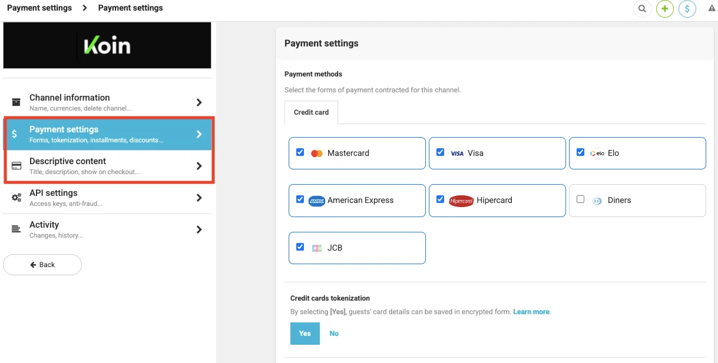The width and height of the screenshot is (718, 363).
Task: Click the chevron on Activity row
Action: [x=199, y=229]
